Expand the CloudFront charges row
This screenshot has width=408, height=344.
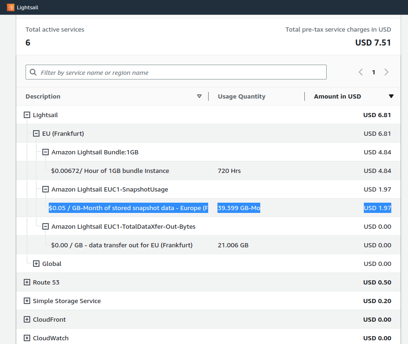[26, 319]
